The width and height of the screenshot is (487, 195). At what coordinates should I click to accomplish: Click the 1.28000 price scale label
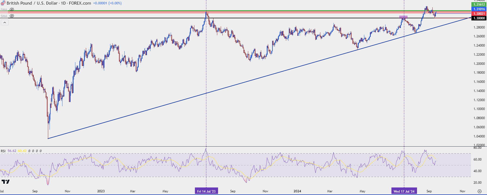click(x=479, y=27)
